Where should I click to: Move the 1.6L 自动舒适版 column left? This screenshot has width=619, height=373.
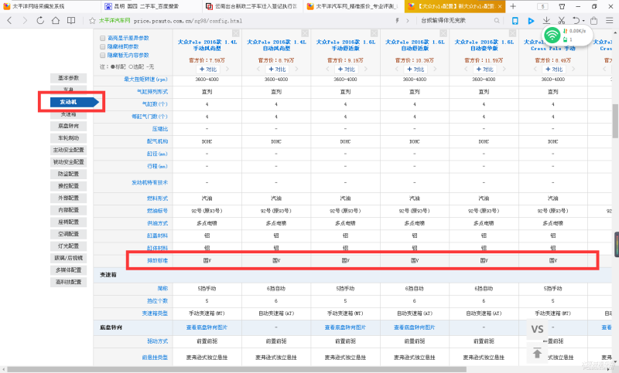coord(397,69)
